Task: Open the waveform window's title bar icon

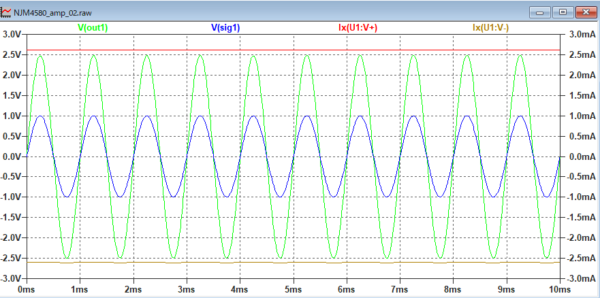Action: coord(6,12)
